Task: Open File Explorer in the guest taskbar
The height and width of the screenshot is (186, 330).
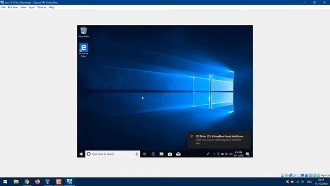Action: coord(161,154)
